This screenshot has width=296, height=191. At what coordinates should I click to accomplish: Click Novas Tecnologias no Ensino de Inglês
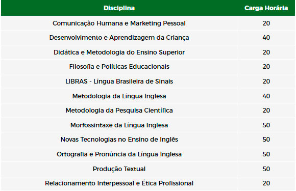tap(119, 140)
